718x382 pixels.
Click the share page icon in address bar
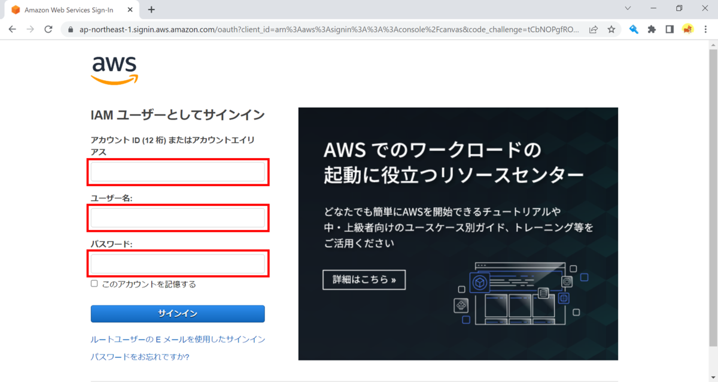pos(594,29)
